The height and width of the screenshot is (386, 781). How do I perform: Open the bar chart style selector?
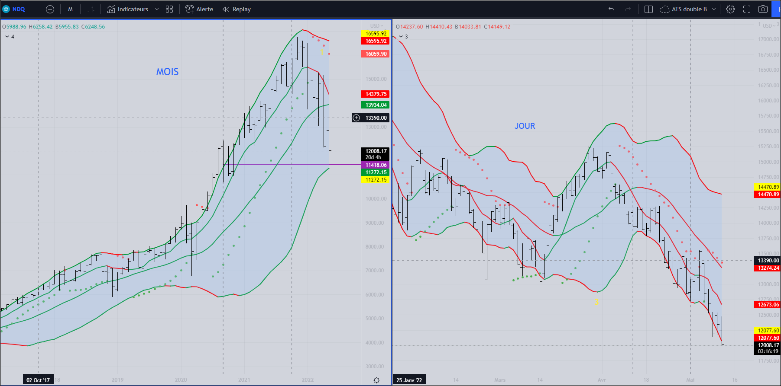91,9
